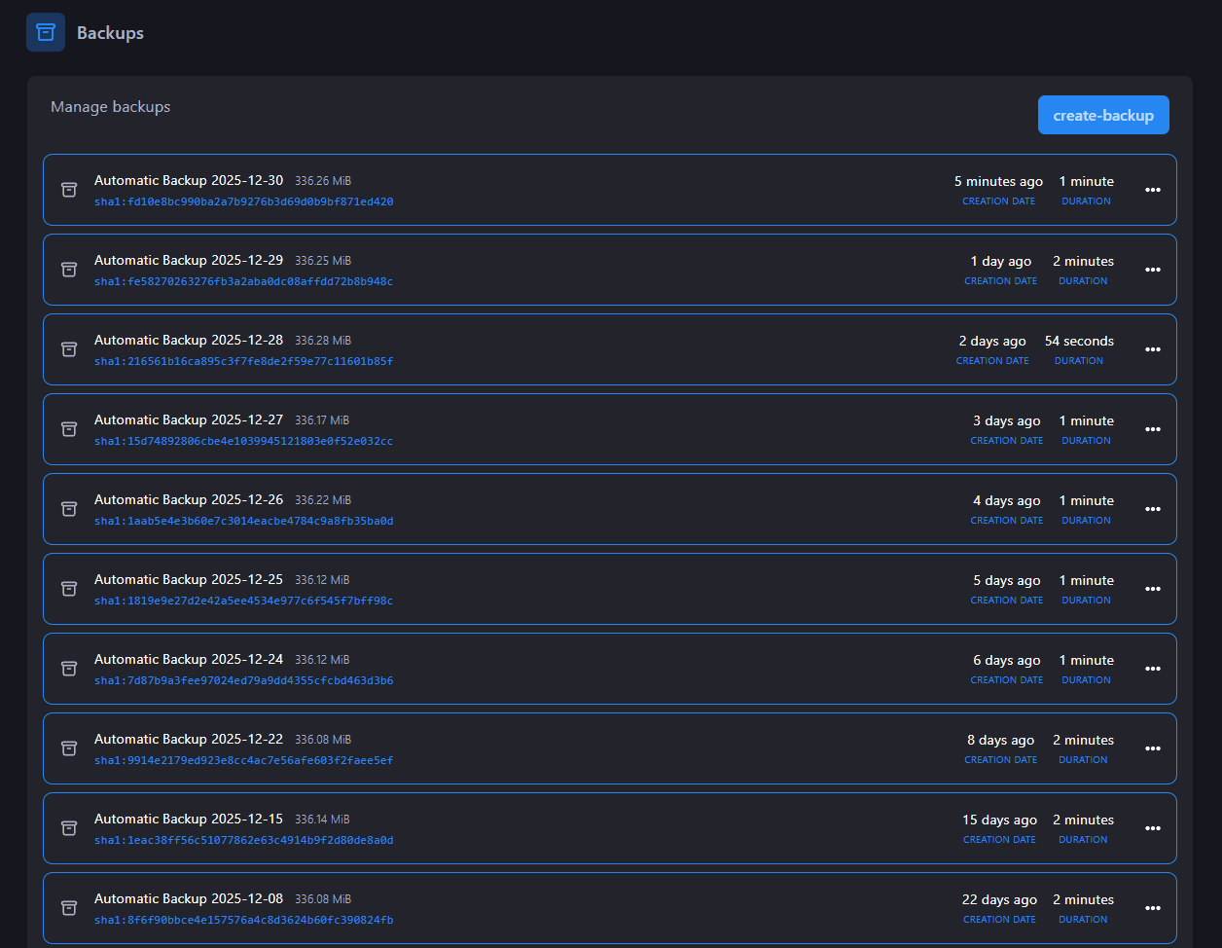Click the 336.14 MiB size label

coord(322,820)
